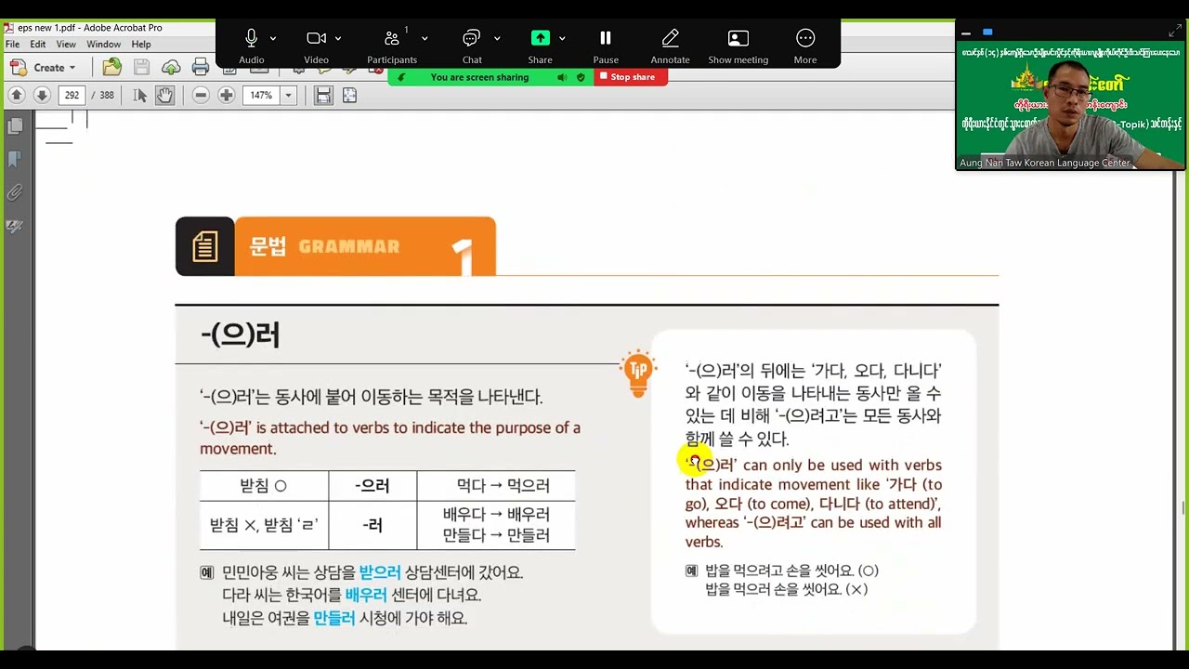The width and height of the screenshot is (1189, 669).
Task: Open the Attachments paperclip panel
Action: point(15,192)
